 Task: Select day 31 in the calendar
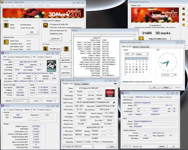143,72
